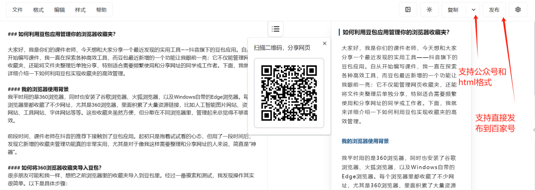This screenshot has width=535, height=190.
Task: Click the preview title 如何利用豆包应用管理你的浏览器收藏夹
Action: click(396, 32)
